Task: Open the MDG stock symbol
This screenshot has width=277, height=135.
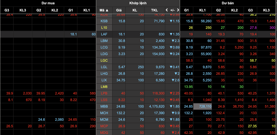Action: tap(104, 132)
